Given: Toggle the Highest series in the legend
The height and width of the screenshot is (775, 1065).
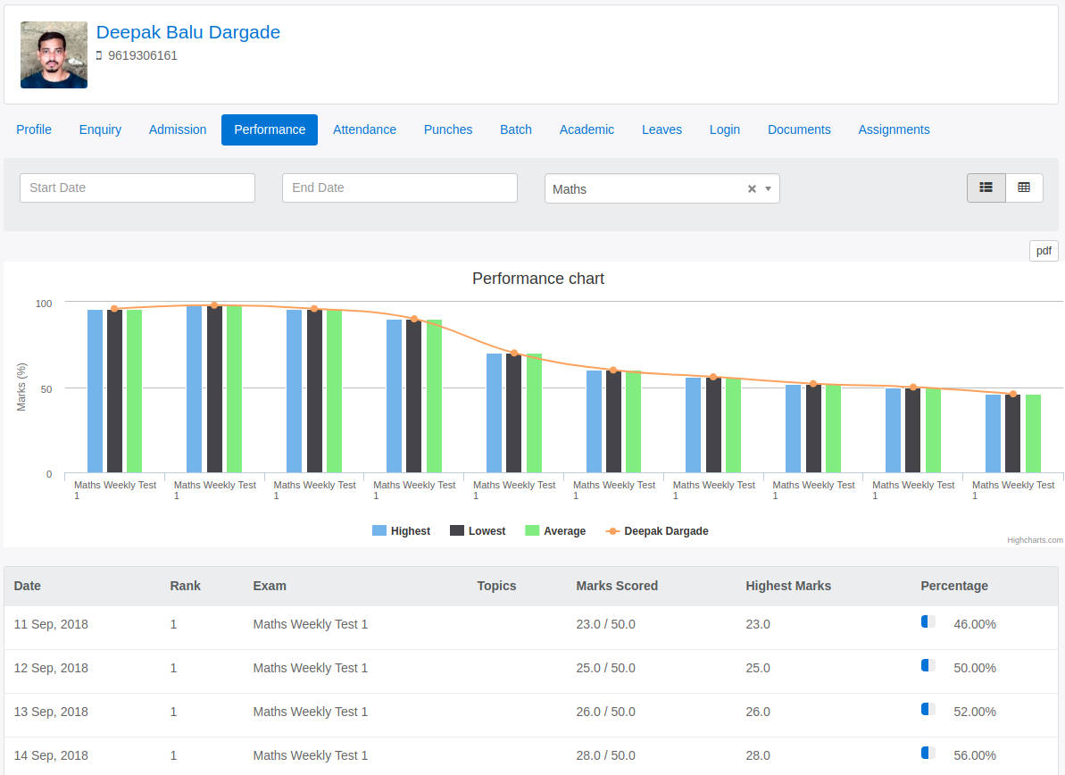Looking at the screenshot, I should point(402,530).
